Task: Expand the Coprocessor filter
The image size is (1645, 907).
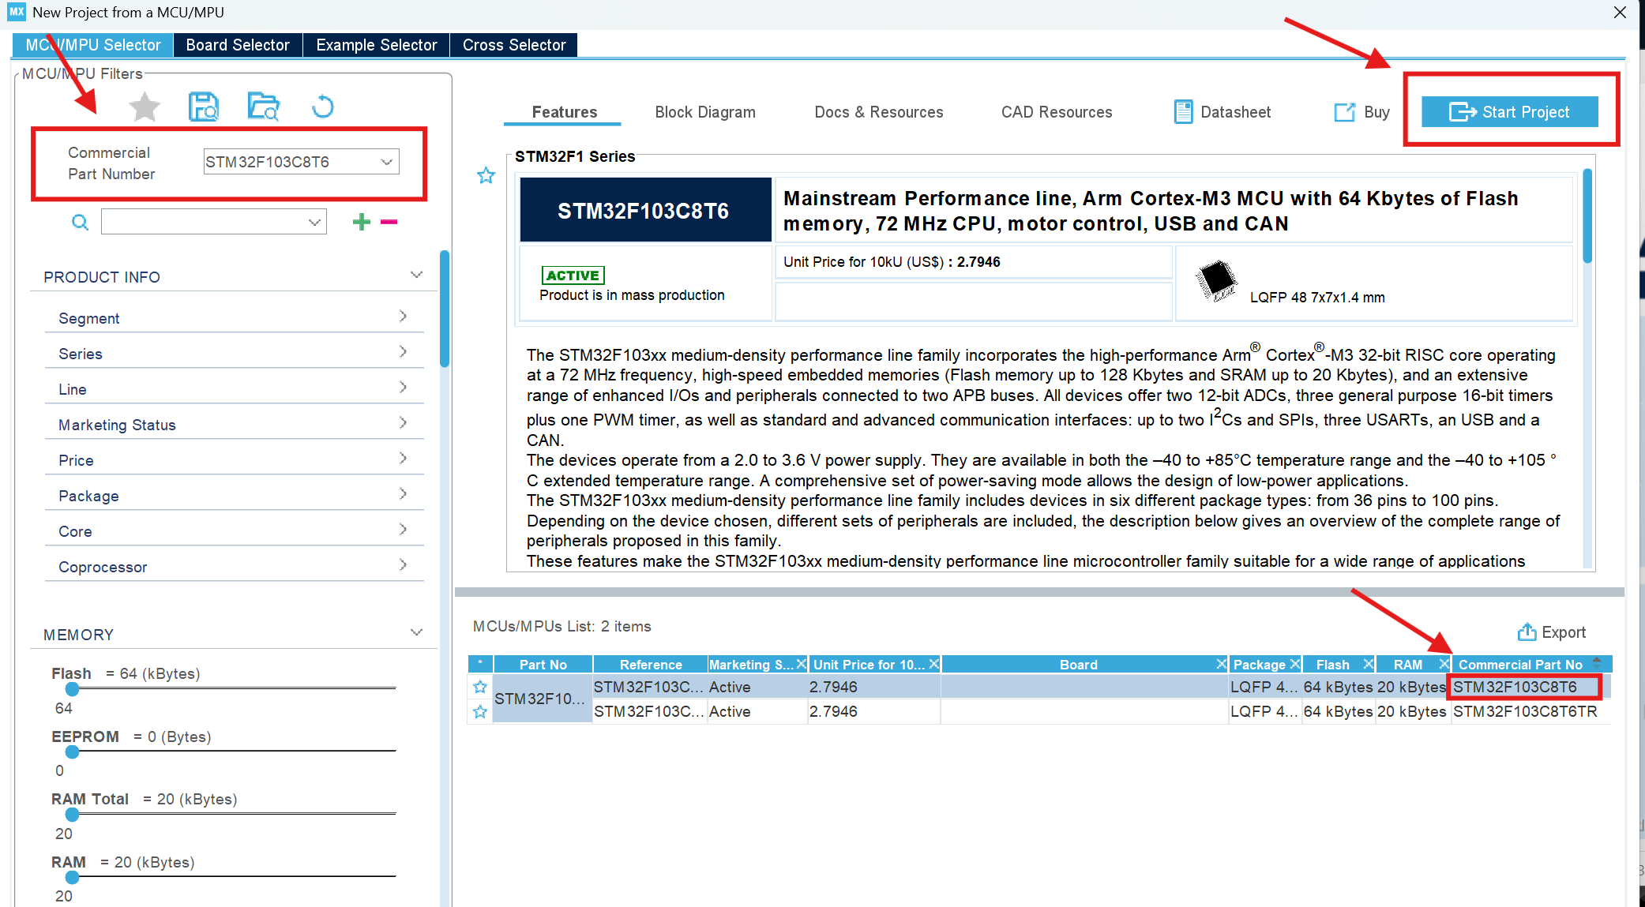Action: 403,565
